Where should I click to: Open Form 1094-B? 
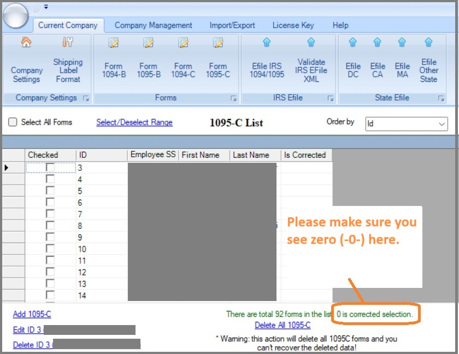coord(113,60)
